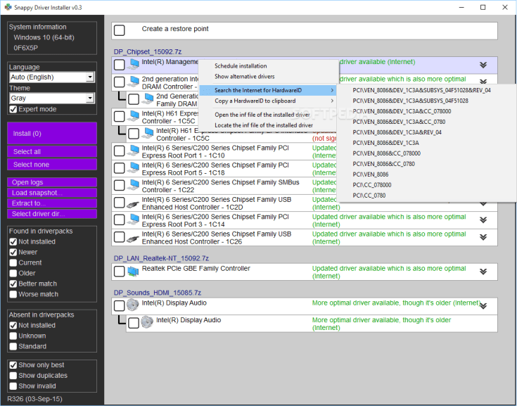Select Open the inf file of installed driver
Viewport: 517px width, 406px height.
pos(268,115)
